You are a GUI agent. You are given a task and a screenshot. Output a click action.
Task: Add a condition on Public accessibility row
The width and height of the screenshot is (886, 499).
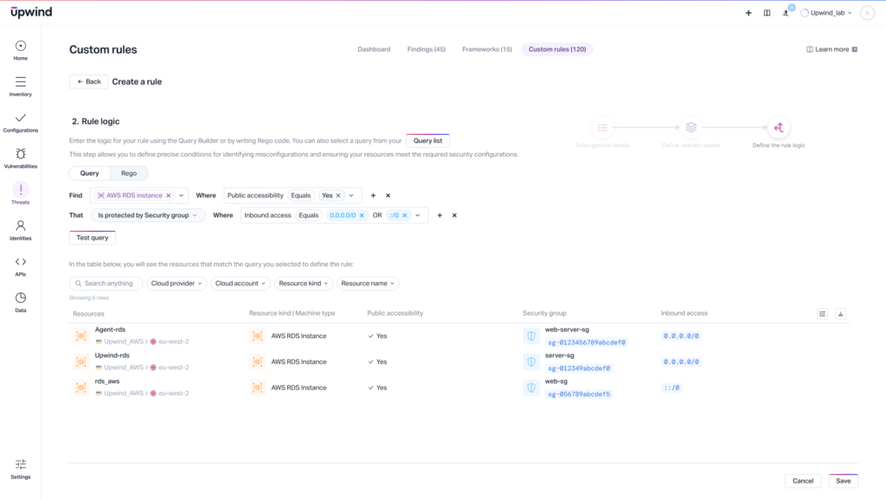(x=373, y=195)
